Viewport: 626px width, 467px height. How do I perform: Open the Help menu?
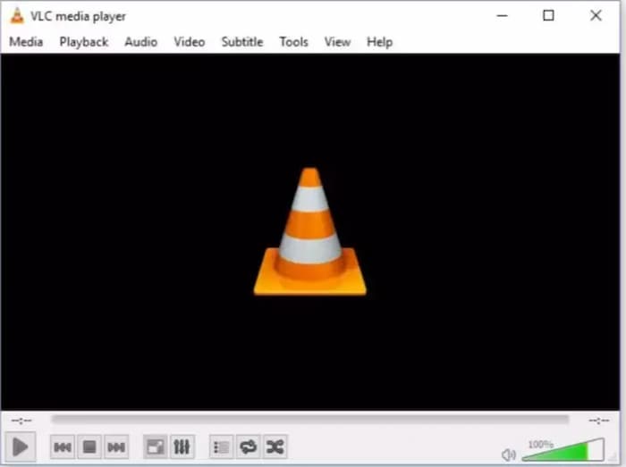(x=380, y=42)
